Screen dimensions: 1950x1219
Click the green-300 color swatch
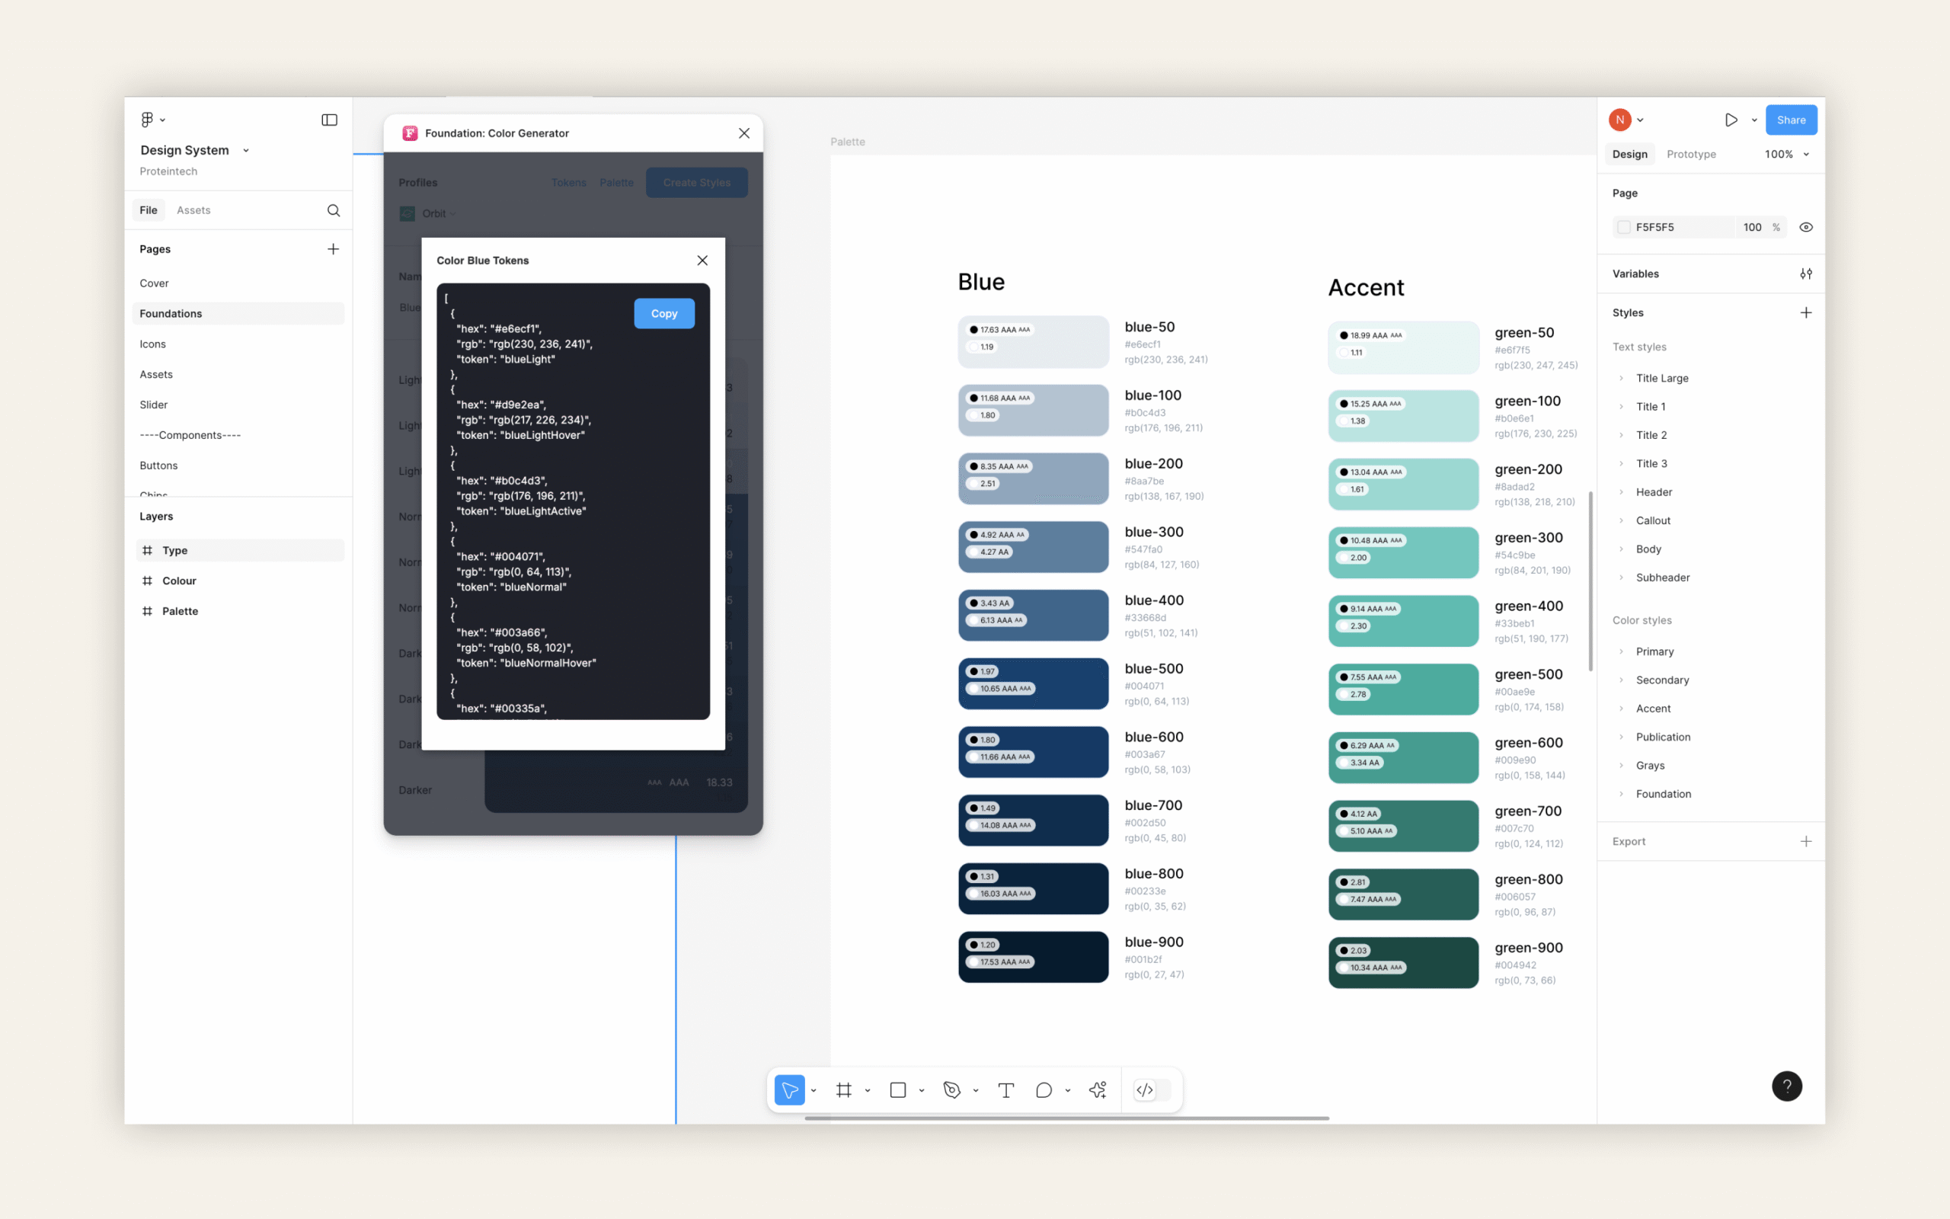click(x=1403, y=552)
